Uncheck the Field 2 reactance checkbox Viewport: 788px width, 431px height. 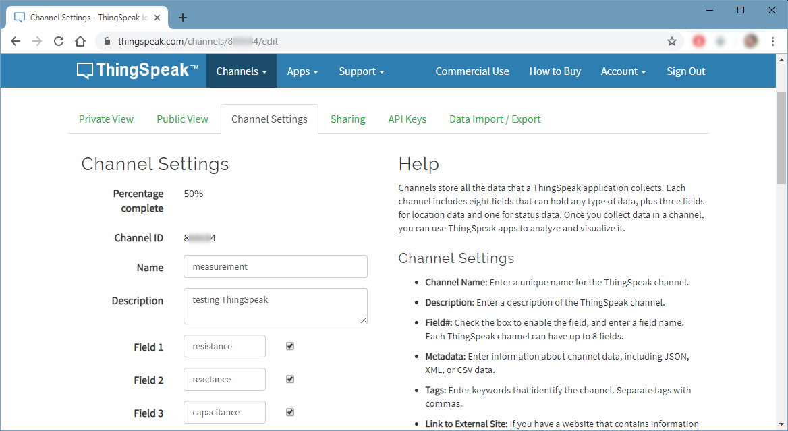click(x=290, y=379)
